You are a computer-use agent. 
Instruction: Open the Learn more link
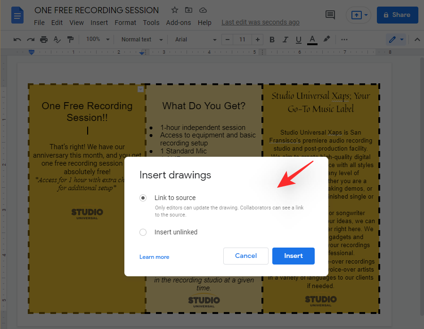[x=154, y=257]
